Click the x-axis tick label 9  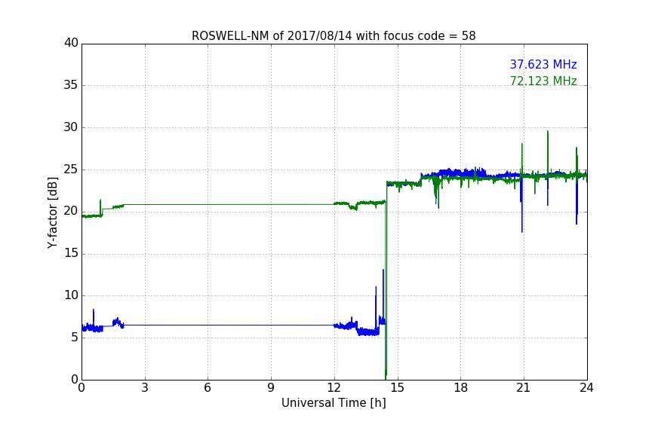point(271,388)
